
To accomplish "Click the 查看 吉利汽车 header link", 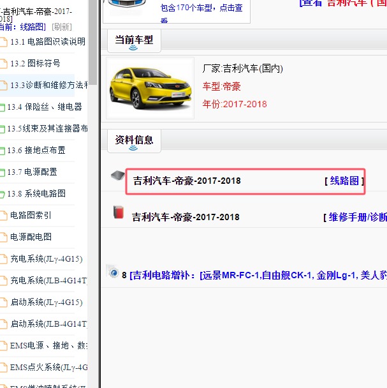I will click(x=343, y=3).
